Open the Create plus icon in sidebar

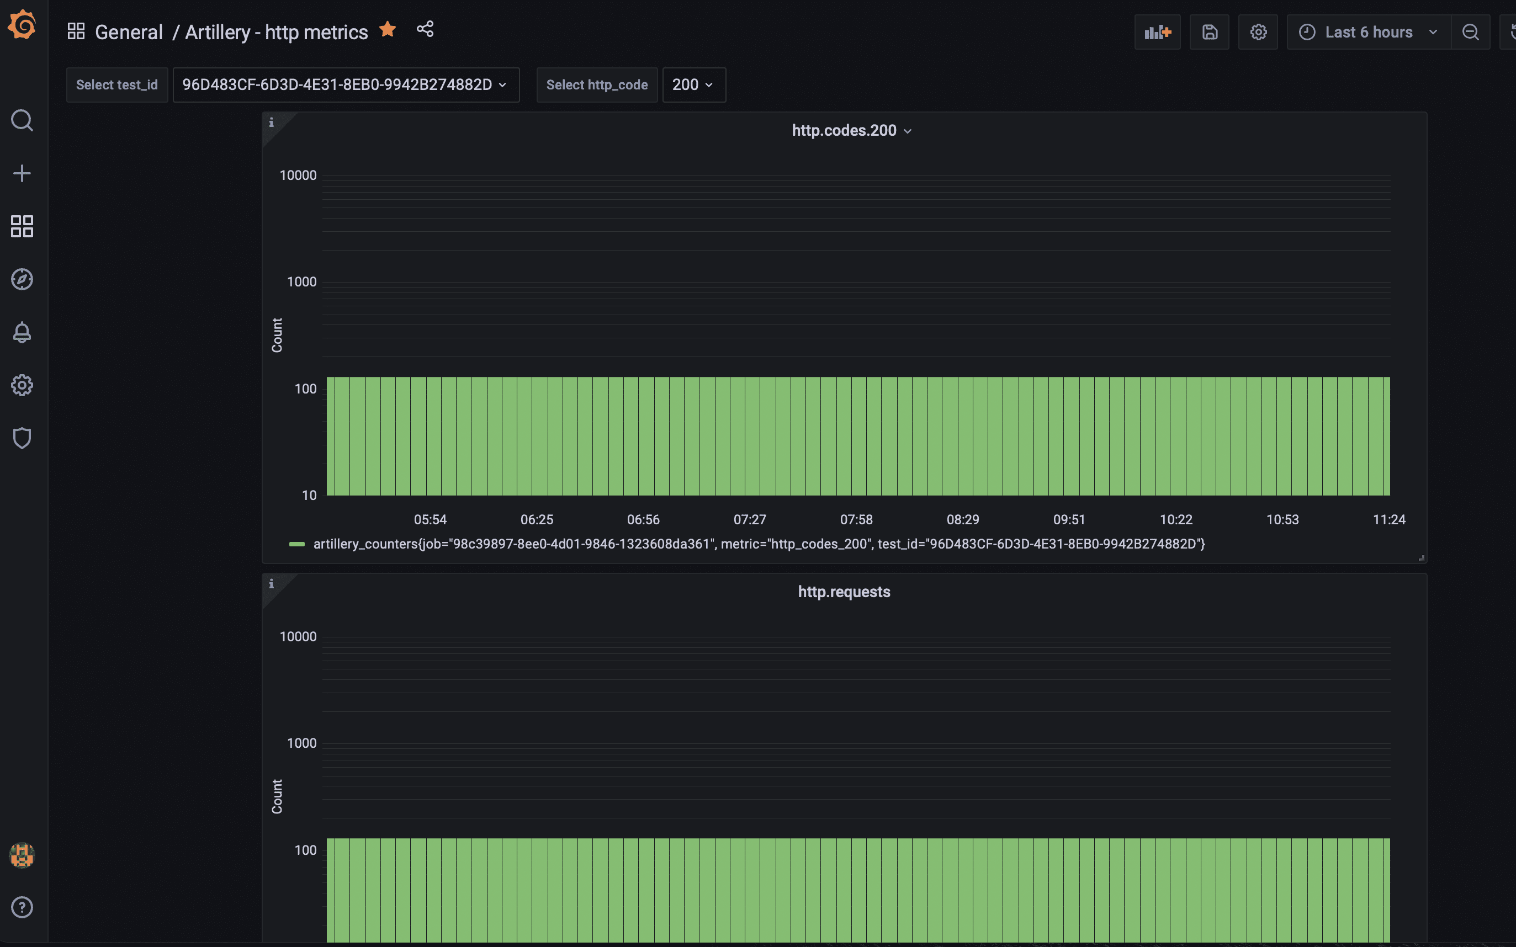[x=22, y=173]
